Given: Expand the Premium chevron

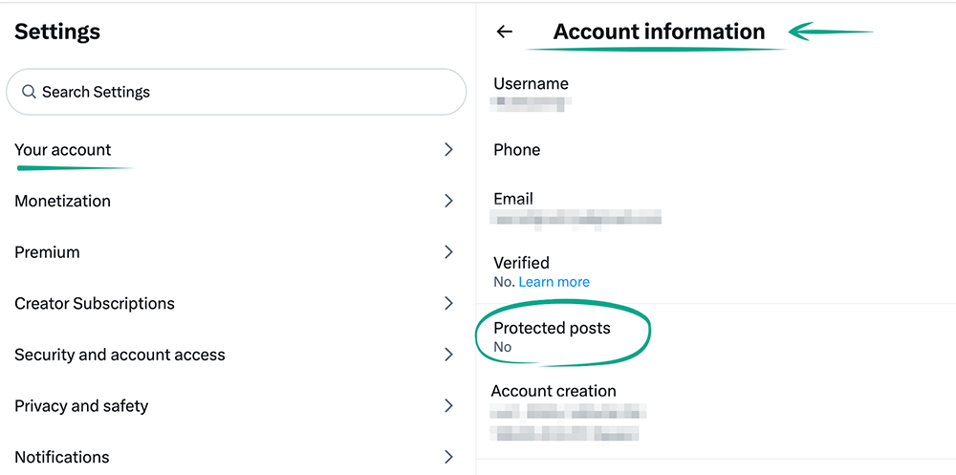Looking at the screenshot, I should coord(448,252).
